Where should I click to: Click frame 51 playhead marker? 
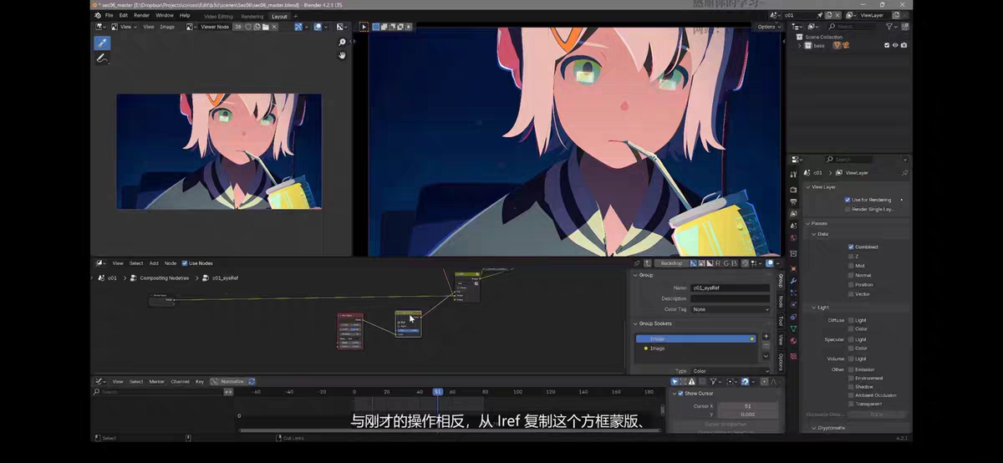point(437,391)
